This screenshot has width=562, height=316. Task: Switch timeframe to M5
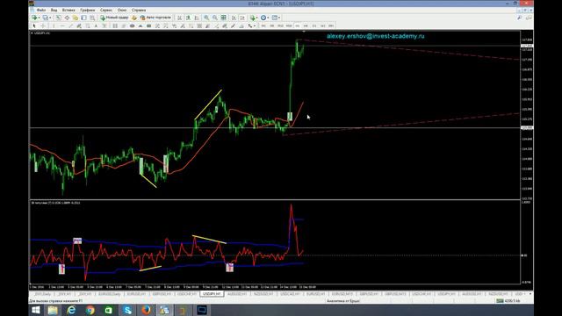[x=271, y=25]
